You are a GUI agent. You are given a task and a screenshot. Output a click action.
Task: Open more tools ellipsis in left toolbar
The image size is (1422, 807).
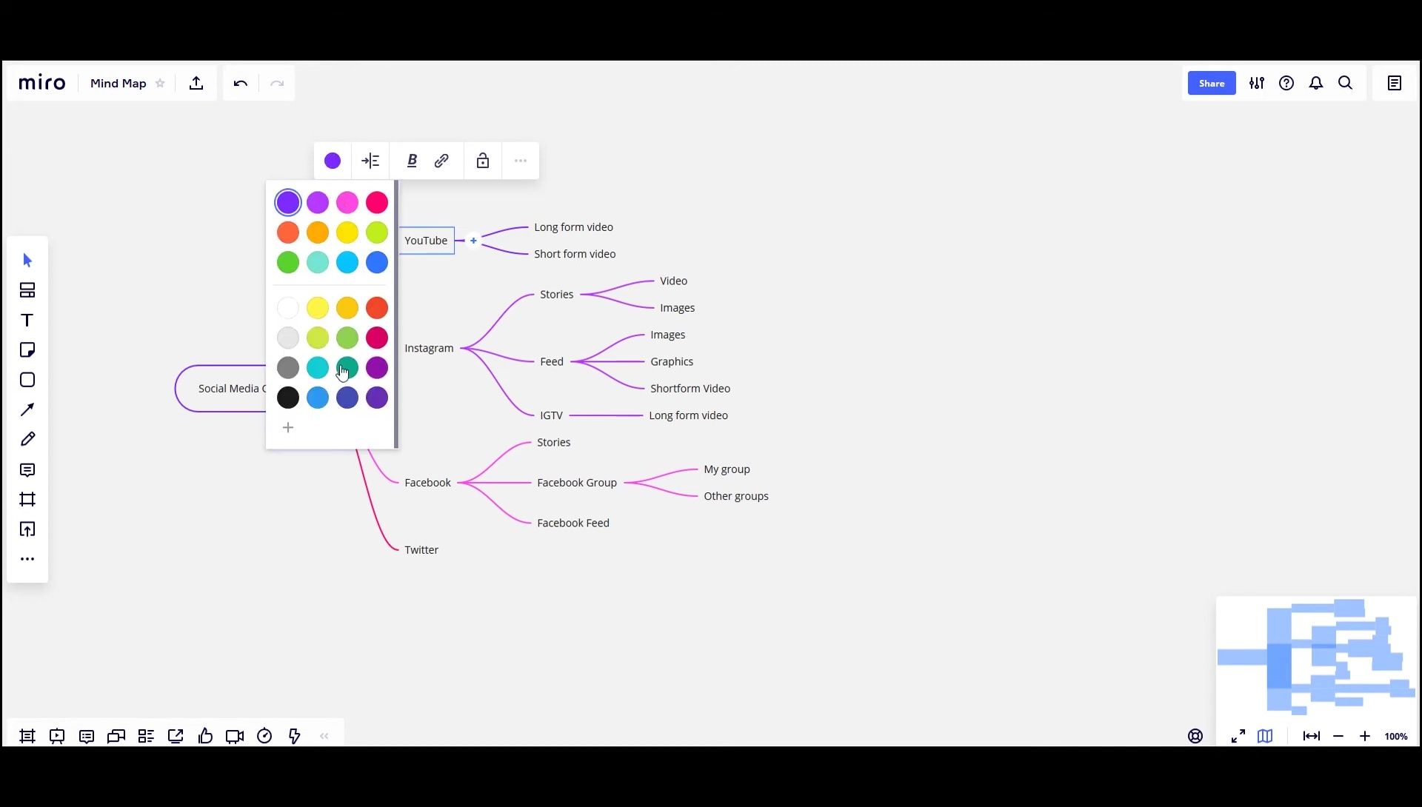[x=27, y=560]
